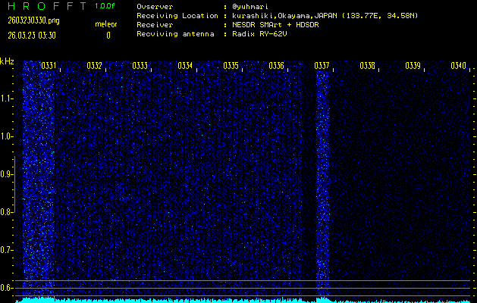Click the @yuhmari observer name
477x303 pixels.
click(x=250, y=6)
